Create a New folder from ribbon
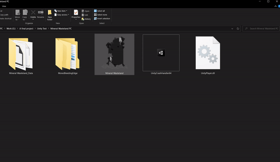 coord(50,14)
